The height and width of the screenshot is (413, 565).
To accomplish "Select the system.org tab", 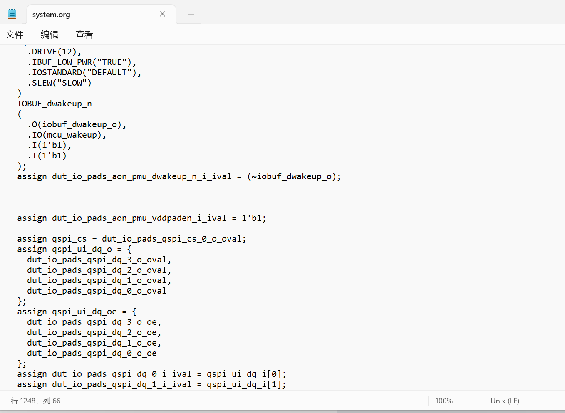I will pyautogui.click(x=101, y=15).
